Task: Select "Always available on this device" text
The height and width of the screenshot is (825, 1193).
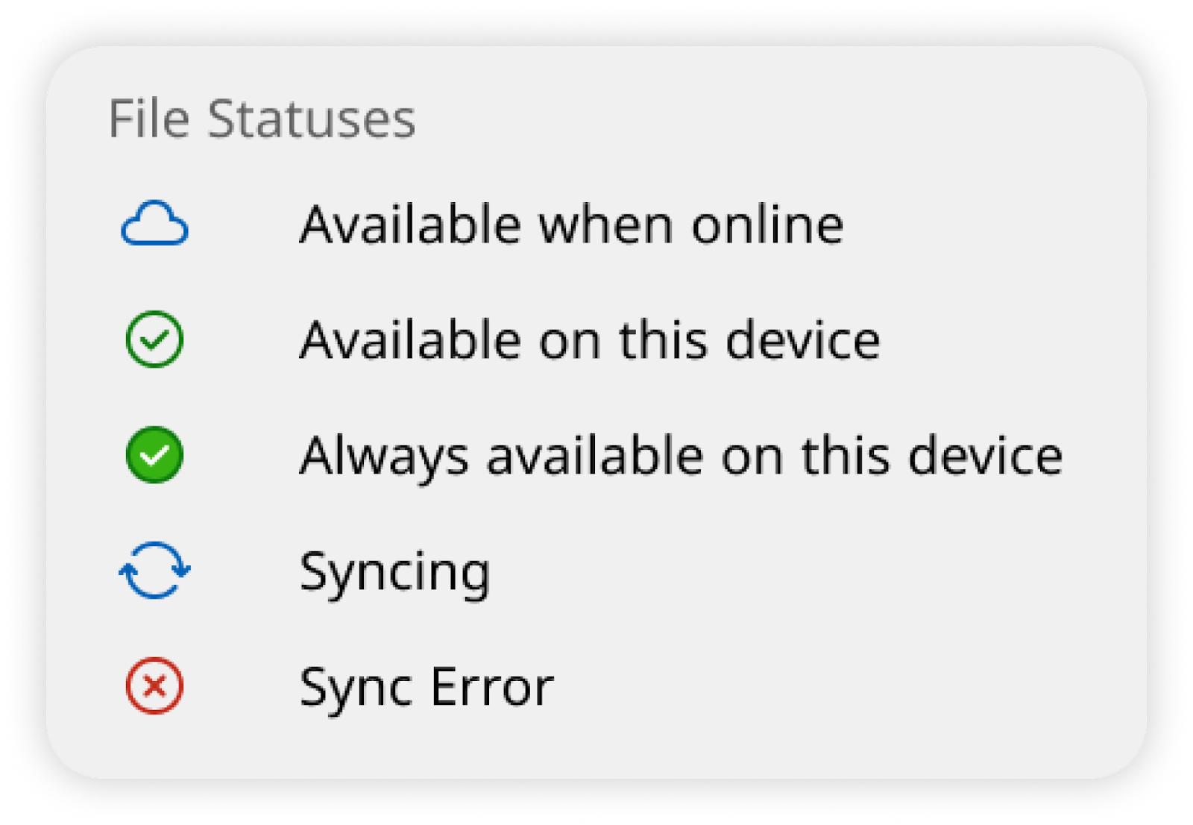Action: [681, 457]
